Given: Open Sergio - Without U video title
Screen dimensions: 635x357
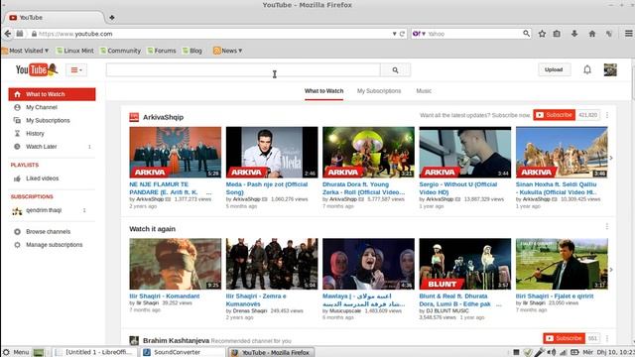Looking at the screenshot, I should coord(458,188).
